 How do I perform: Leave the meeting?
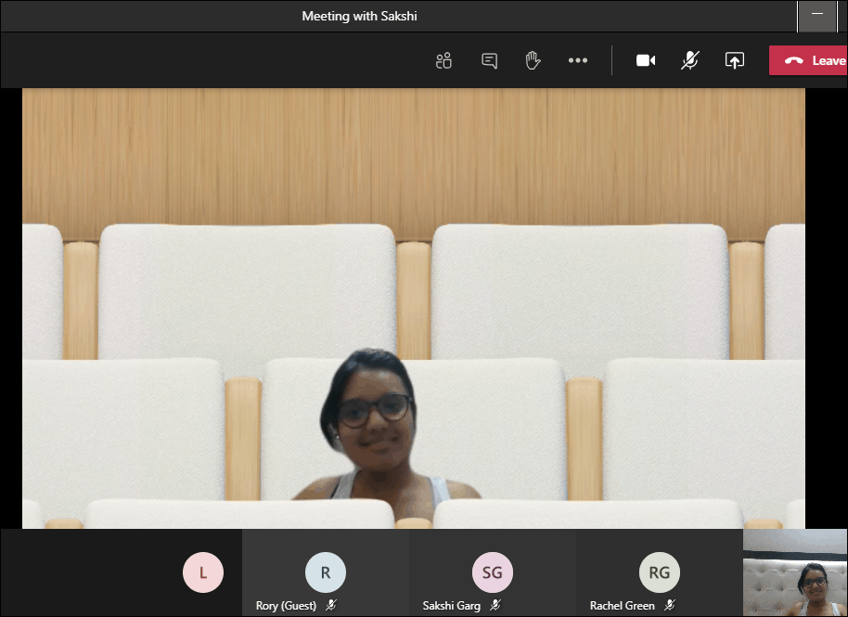tap(808, 60)
